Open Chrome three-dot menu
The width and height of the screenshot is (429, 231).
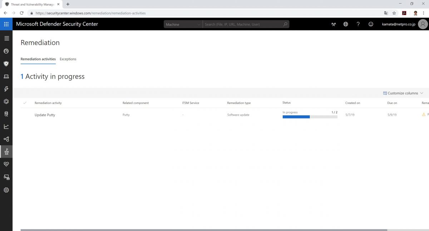[424, 13]
